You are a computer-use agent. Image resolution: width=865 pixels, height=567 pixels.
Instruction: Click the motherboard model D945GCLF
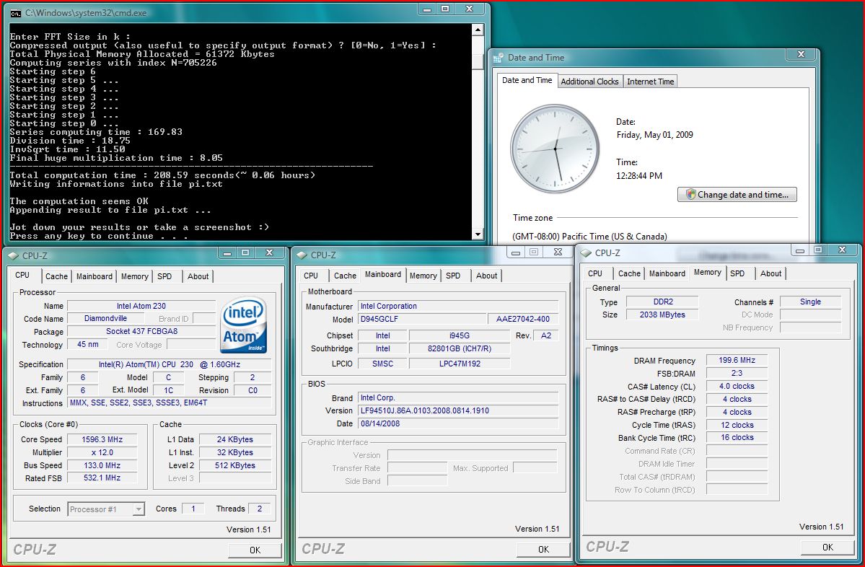[x=422, y=320]
